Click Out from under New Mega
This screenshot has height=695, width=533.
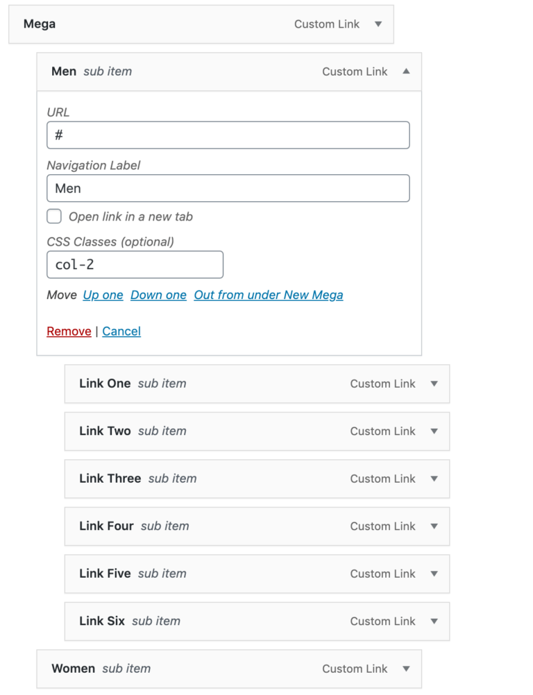click(x=269, y=295)
